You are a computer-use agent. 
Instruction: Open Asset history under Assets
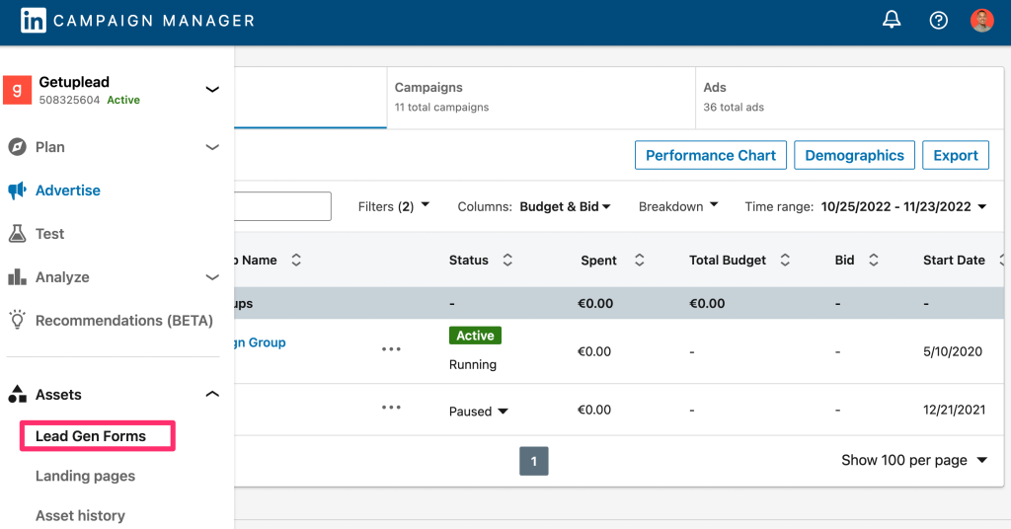pos(80,515)
